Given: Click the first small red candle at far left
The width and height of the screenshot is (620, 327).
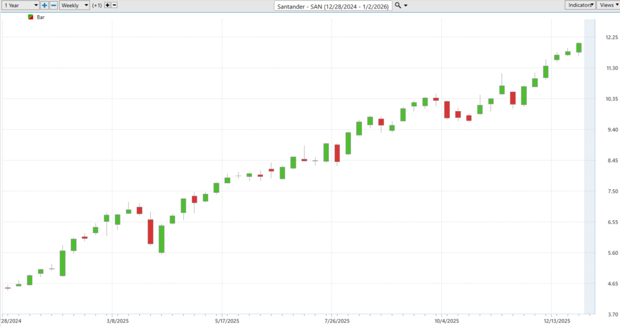Looking at the screenshot, I should coord(8,288).
